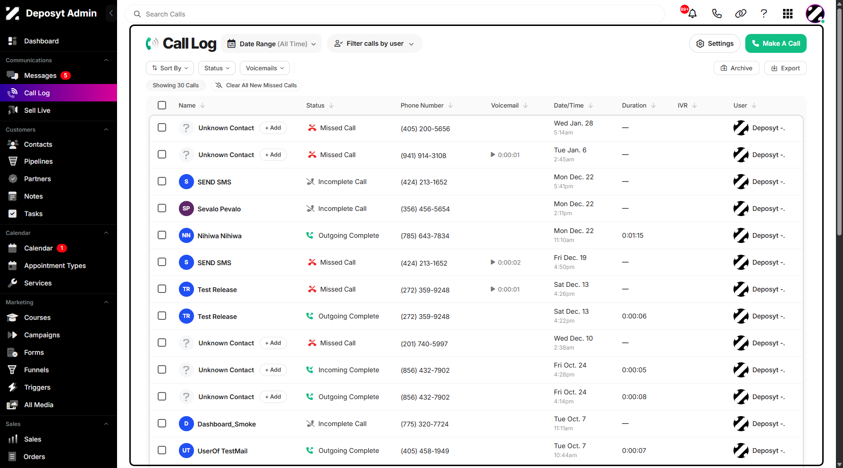Open the Sort By dropdown
Image resolution: width=843 pixels, height=468 pixels.
tap(170, 68)
